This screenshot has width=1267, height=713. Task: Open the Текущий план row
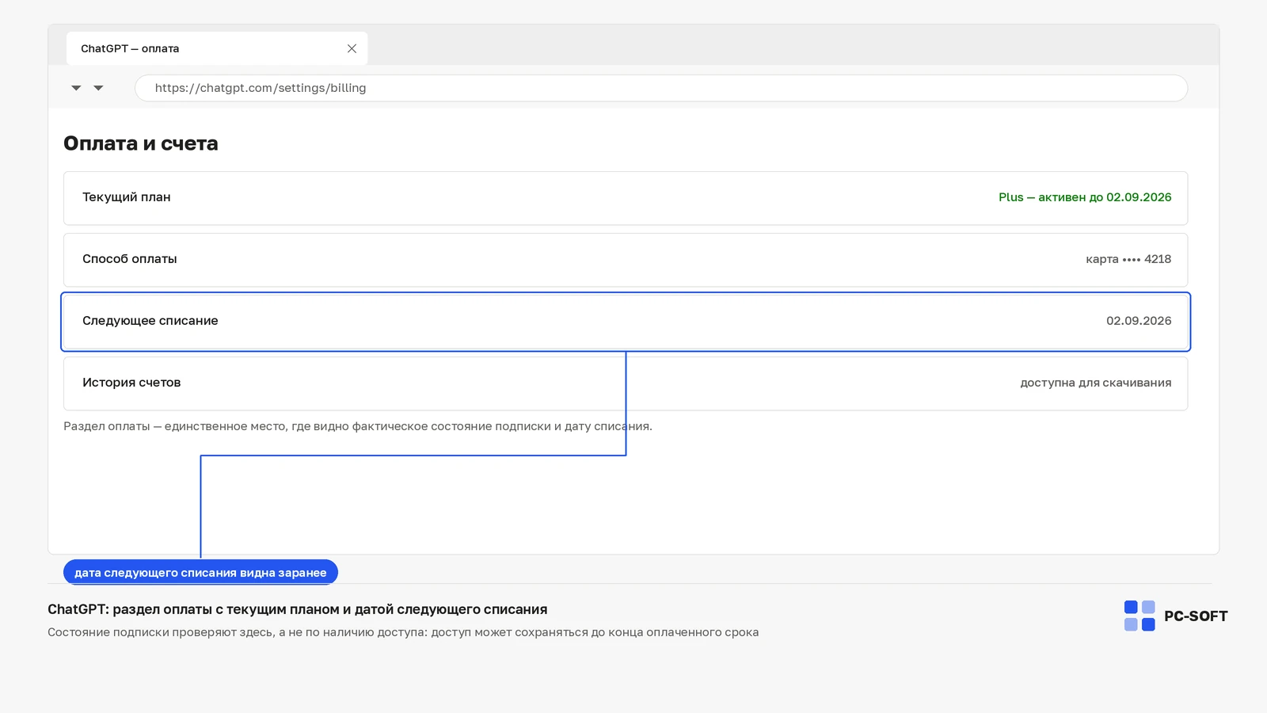point(626,198)
